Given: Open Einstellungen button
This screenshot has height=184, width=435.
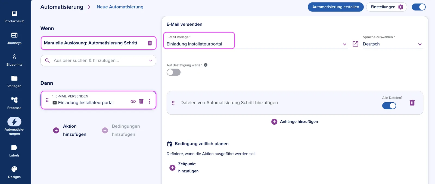Looking at the screenshot, I should 387,7.
